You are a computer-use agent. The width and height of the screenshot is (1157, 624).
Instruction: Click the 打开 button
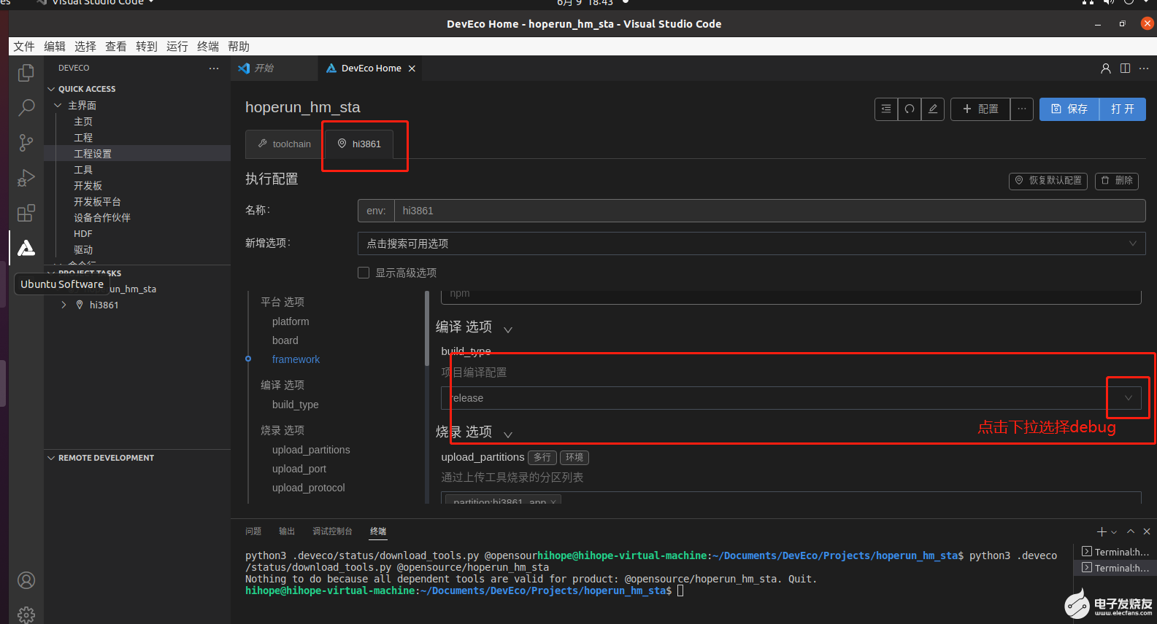coord(1123,109)
